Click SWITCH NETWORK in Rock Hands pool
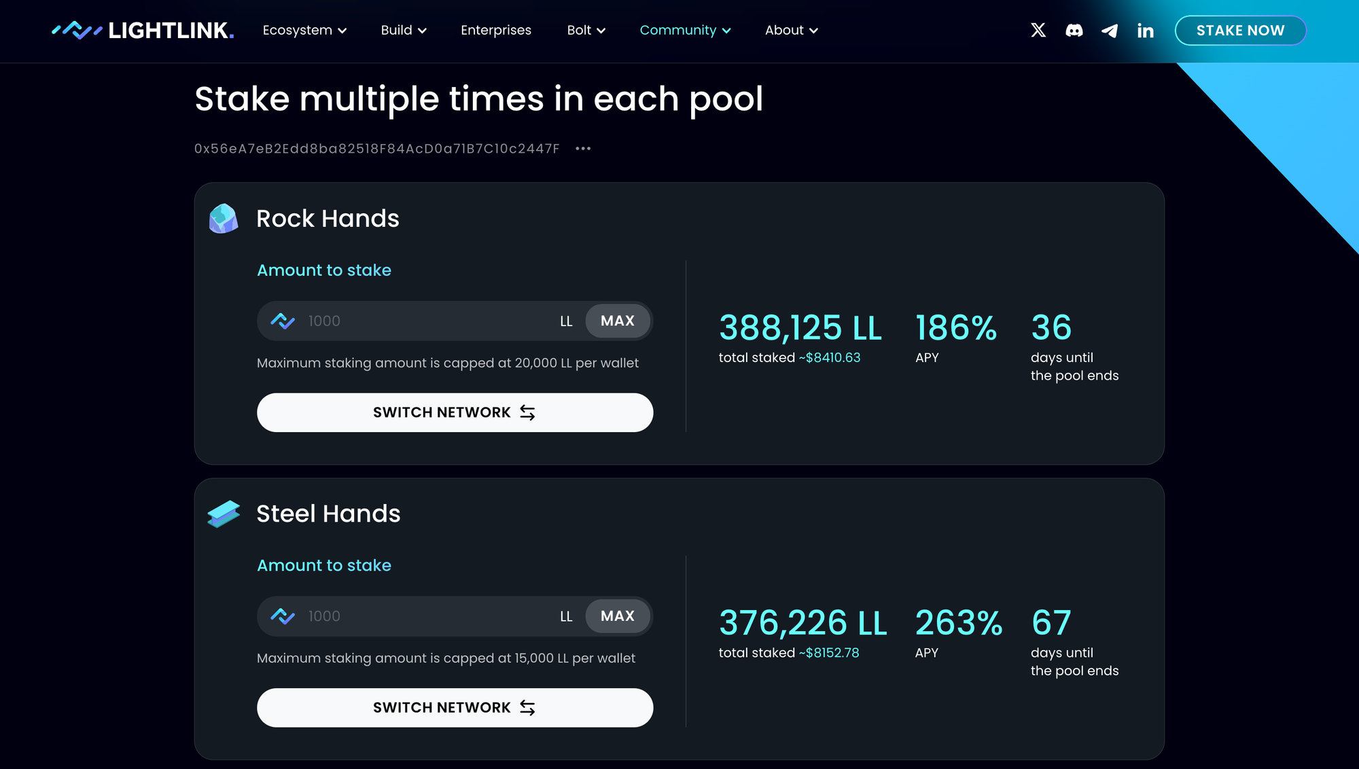Viewport: 1359px width, 769px height. 455,412
